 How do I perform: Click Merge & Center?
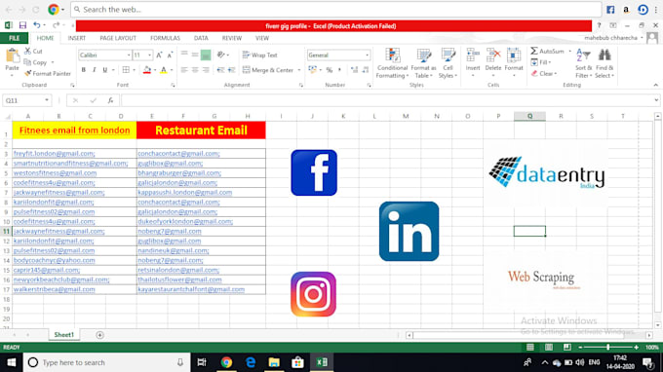[x=268, y=70]
